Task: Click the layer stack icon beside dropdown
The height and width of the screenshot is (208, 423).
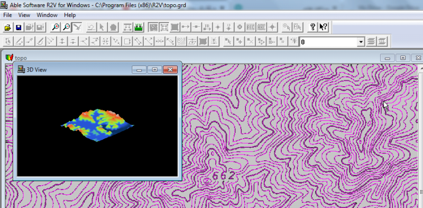Action: [x=372, y=42]
